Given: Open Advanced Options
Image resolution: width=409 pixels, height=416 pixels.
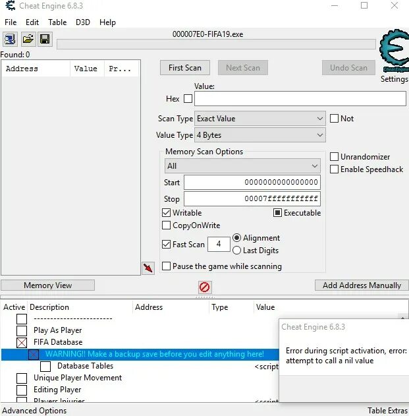Looking at the screenshot, I should click(34, 411).
